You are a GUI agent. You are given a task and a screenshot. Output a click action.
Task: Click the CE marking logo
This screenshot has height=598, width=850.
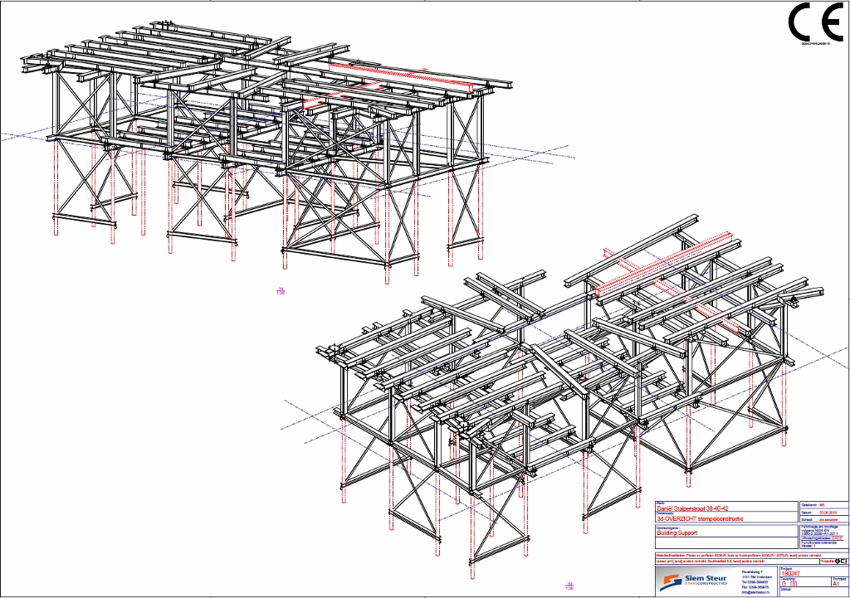pyautogui.click(x=817, y=22)
